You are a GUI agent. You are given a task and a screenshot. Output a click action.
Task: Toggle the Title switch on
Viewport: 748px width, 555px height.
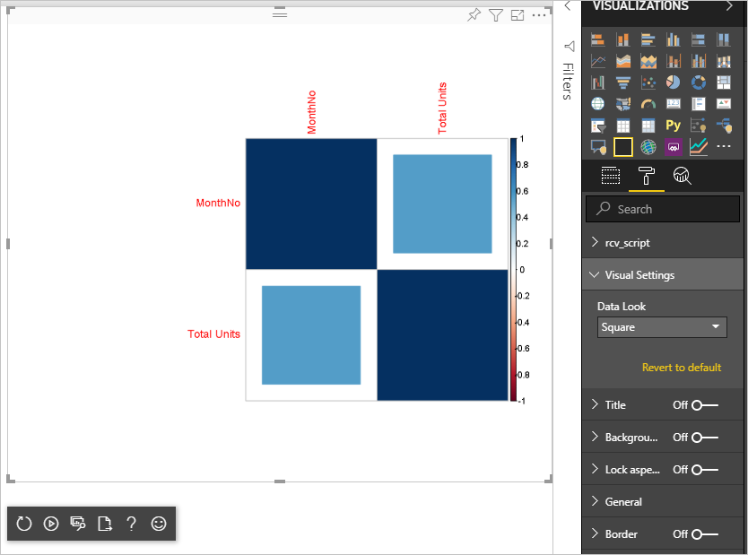[705, 405]
